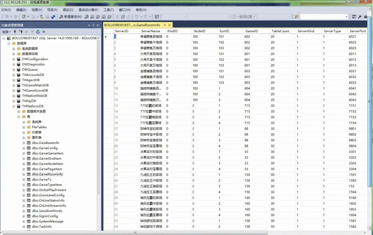
Task: Open the 查询设计器 menu
Action: coord(88,10)
